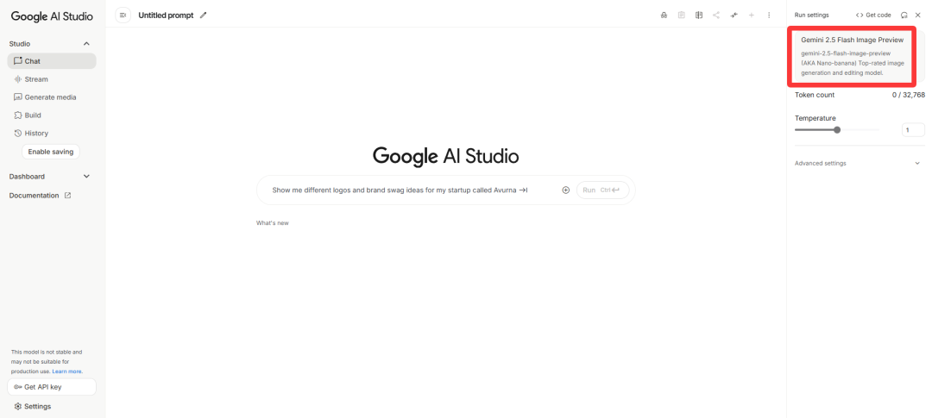Open the Documentation external link

[x=40, y=196]
